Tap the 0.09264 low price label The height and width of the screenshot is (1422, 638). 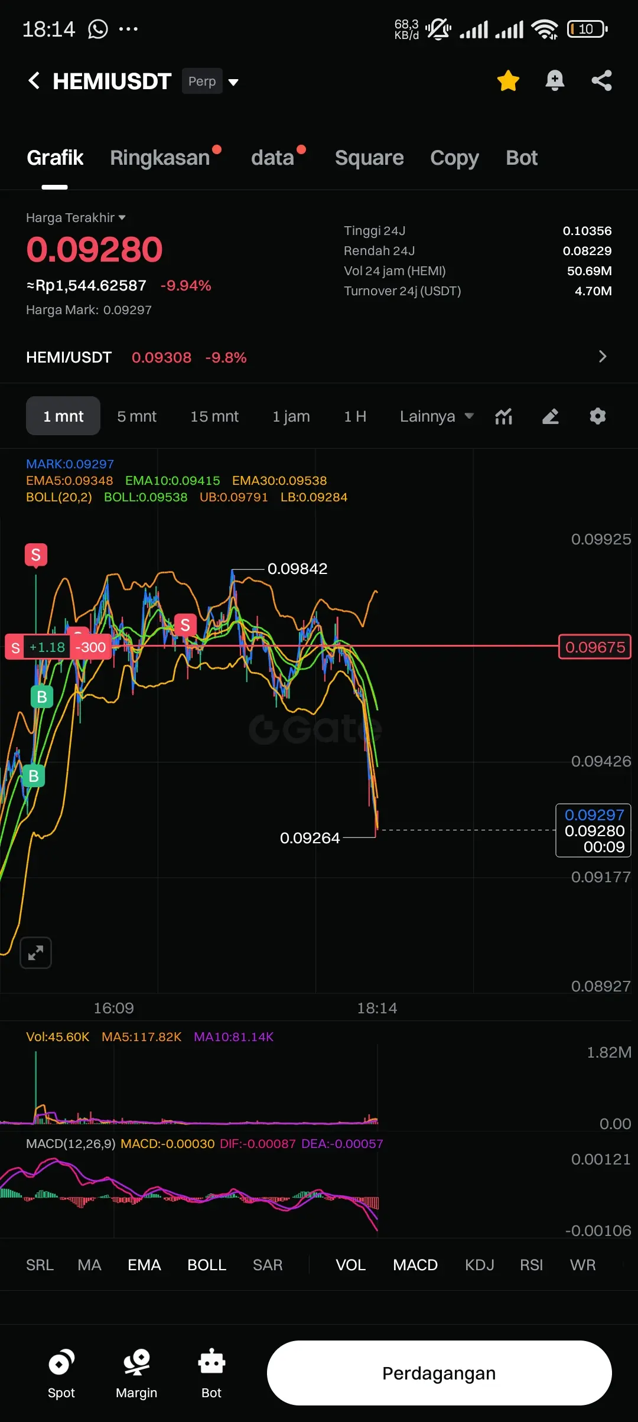(x=310, y=838)
